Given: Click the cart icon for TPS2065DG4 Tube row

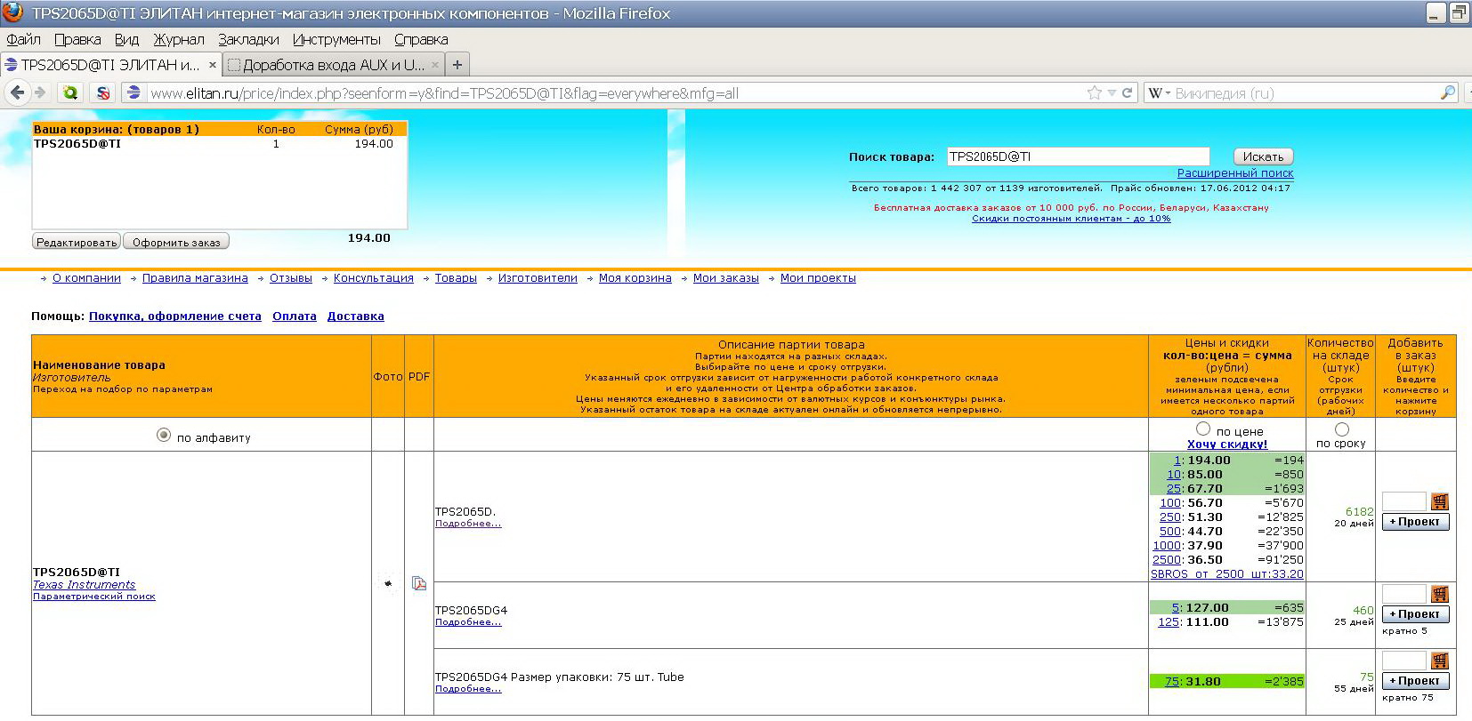Looking at the screenshot, I should [x=1439, y=661].
